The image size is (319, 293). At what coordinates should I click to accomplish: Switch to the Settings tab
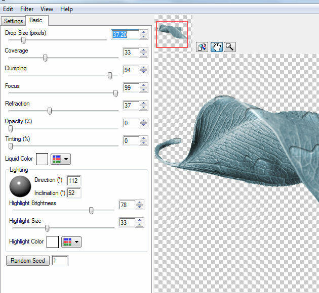pos(13,21)
